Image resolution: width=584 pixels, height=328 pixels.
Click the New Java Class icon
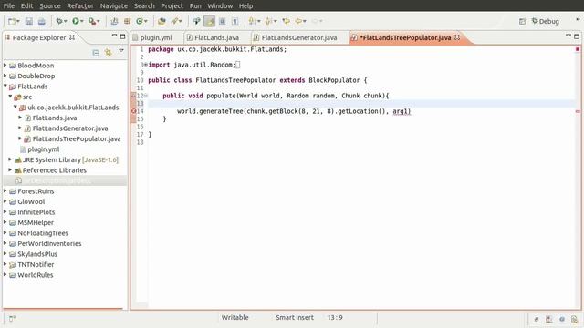point(140,21)
